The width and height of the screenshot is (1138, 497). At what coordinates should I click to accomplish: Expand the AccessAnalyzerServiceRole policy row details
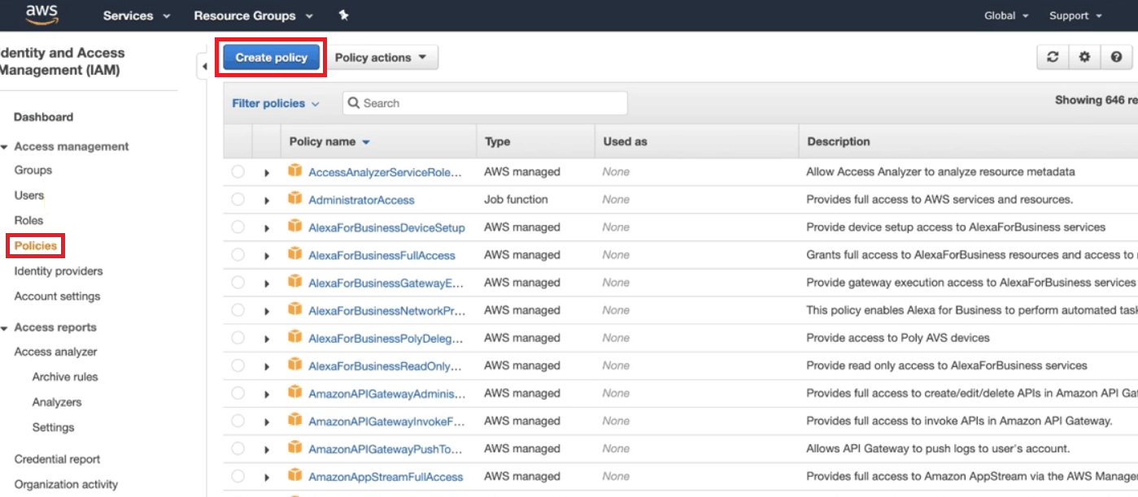pos(267,173)
